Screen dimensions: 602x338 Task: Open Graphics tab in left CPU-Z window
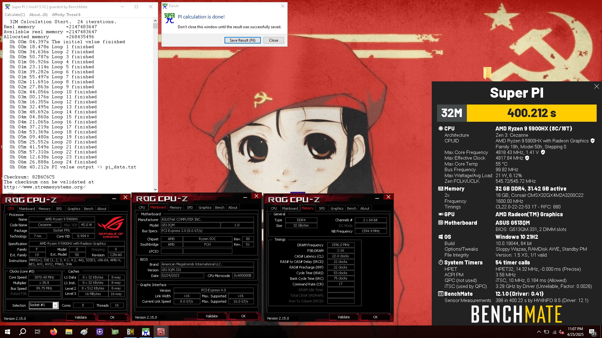click(74, 209)
